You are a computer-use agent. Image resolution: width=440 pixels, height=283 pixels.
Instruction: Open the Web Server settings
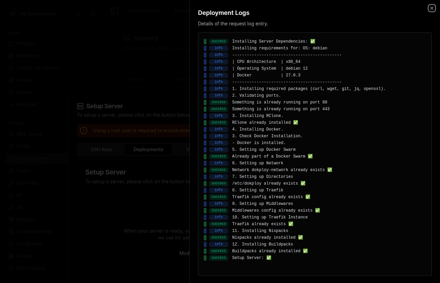[x=30, y=134]
